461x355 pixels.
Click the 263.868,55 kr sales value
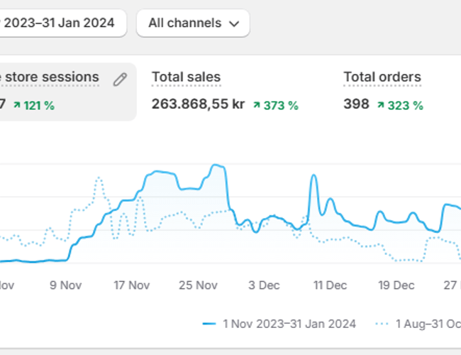tap(198, 104)
